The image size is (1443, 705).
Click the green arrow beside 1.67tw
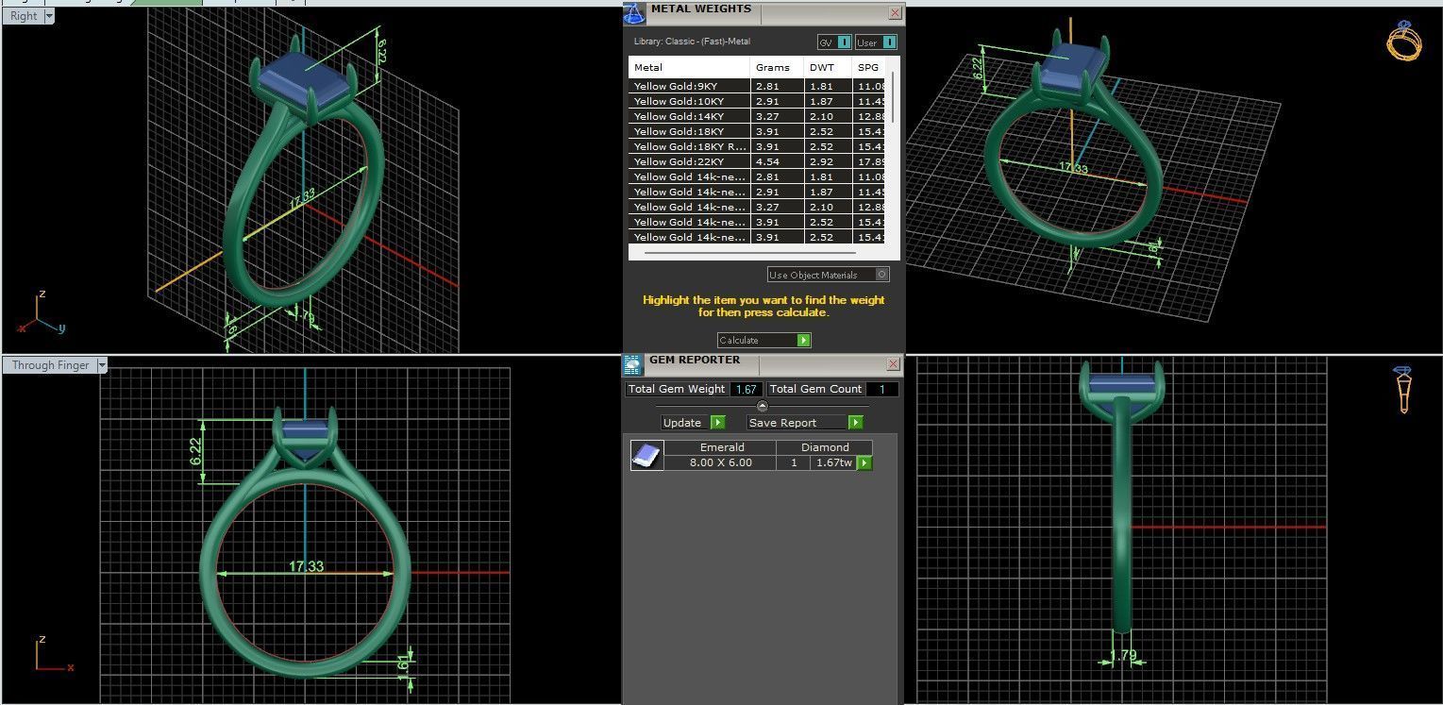pos(864,463)
